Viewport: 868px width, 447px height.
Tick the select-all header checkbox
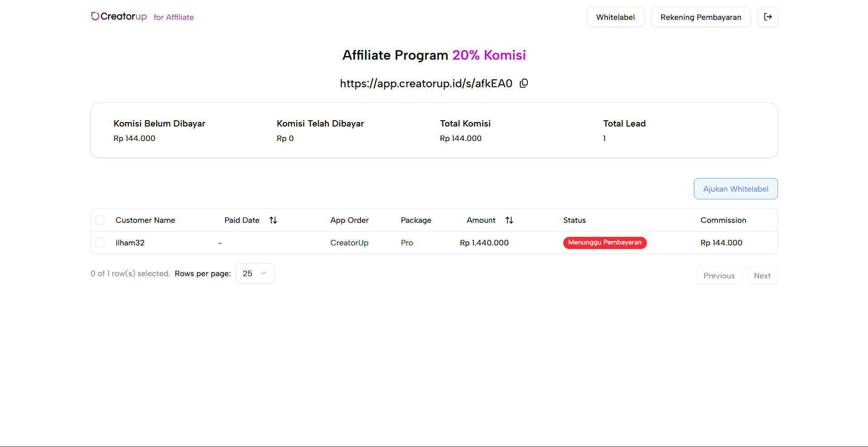pos(100,220)
